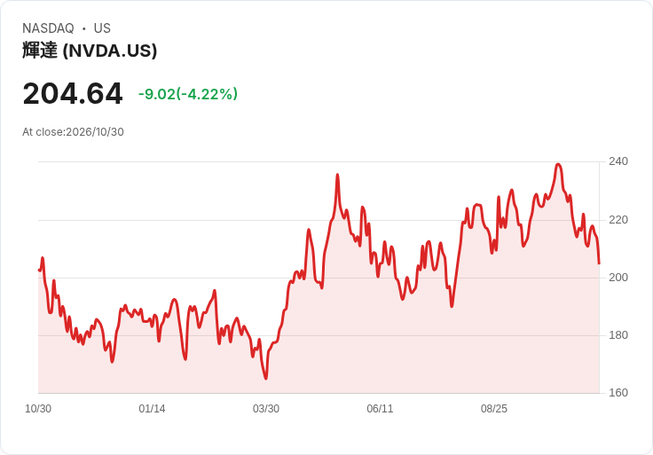Image resolution: width=653 pixels, height=455 pixels.
Task: Click the final data point of the chart line
Action: 599,263
